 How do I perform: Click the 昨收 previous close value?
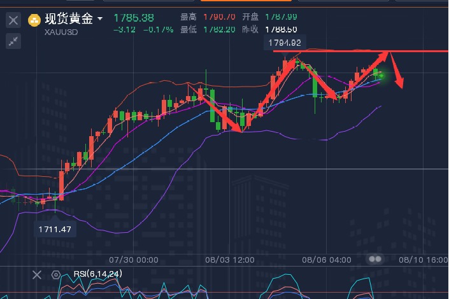(x=280, y=29)
